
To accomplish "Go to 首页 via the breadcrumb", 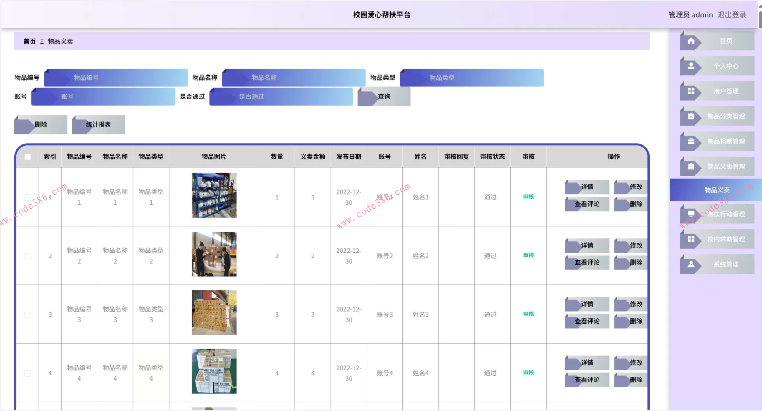I will 29,41.
